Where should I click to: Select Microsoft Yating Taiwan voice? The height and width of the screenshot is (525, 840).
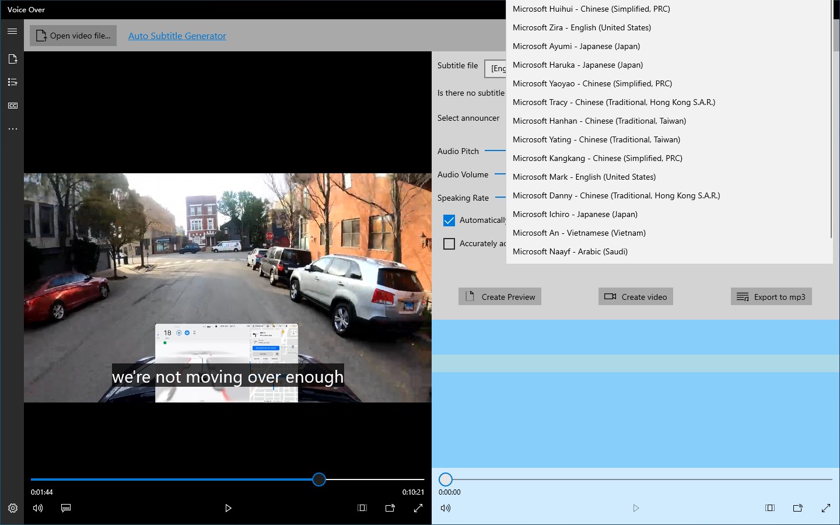pyautogui.click(x=669, y=139)
